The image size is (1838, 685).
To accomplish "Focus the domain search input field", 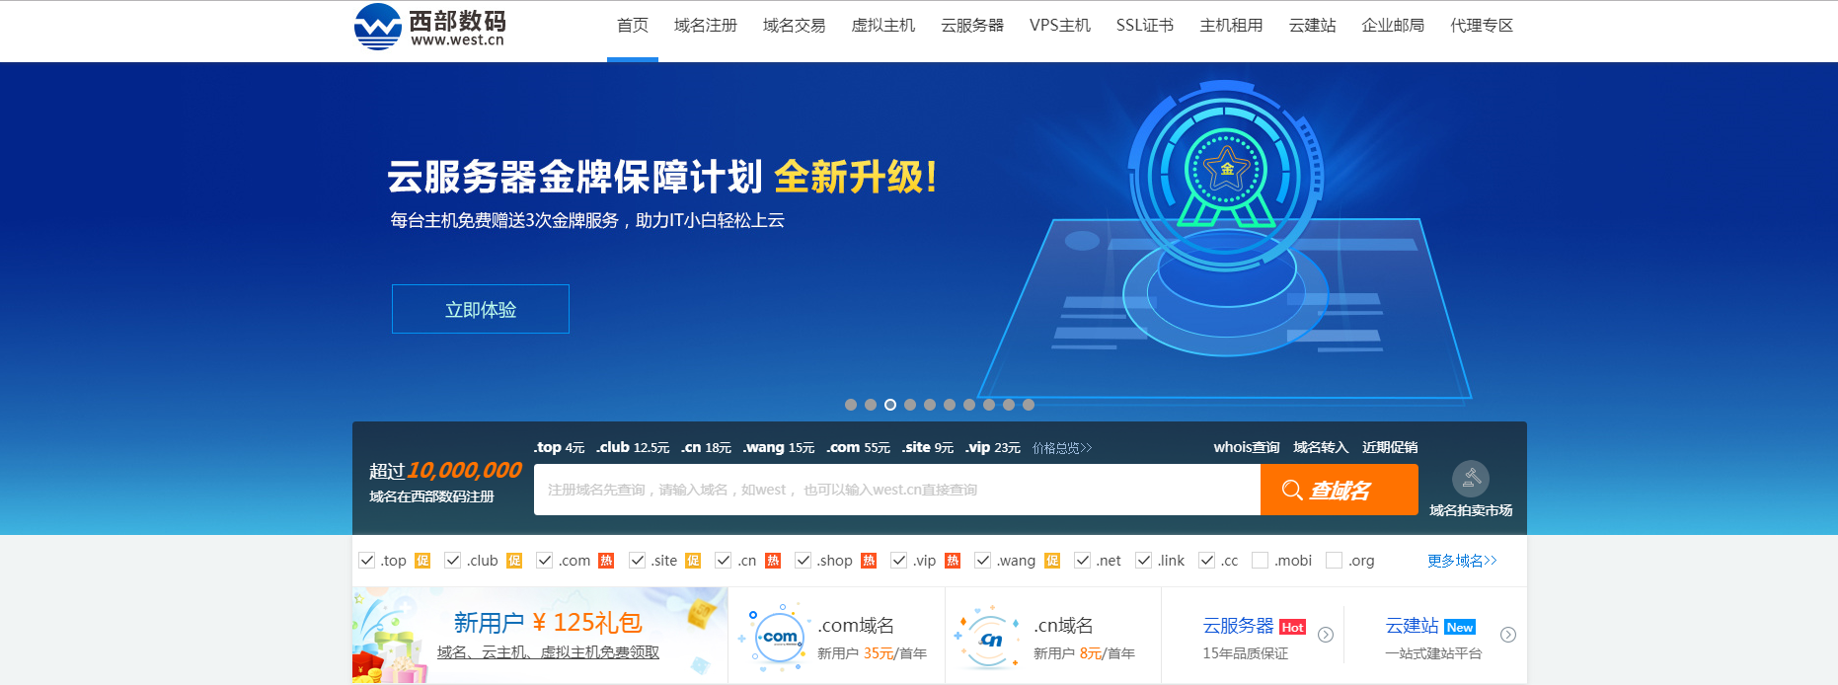I will (x=897, y=490).
